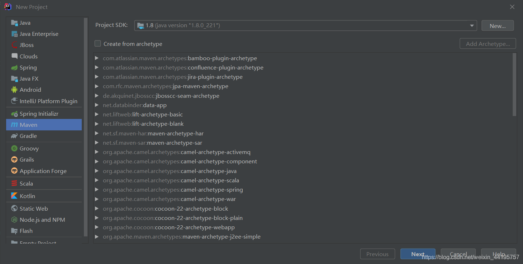
Task: Expand jira-plugin-archetype entry
Action: point(96,77)
